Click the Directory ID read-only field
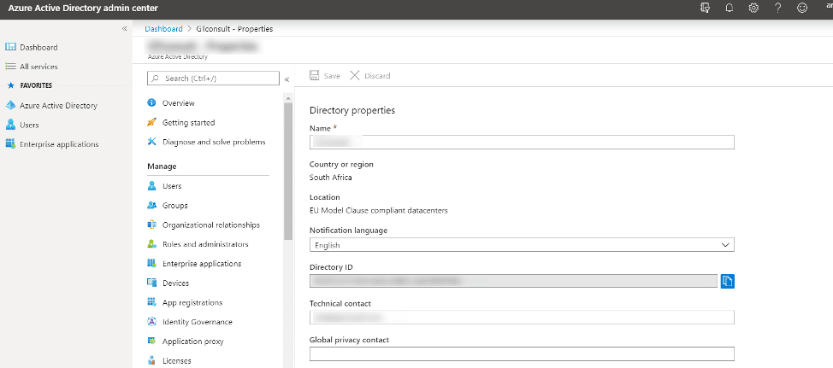This screenshot has height=368, width=833. 514,281
